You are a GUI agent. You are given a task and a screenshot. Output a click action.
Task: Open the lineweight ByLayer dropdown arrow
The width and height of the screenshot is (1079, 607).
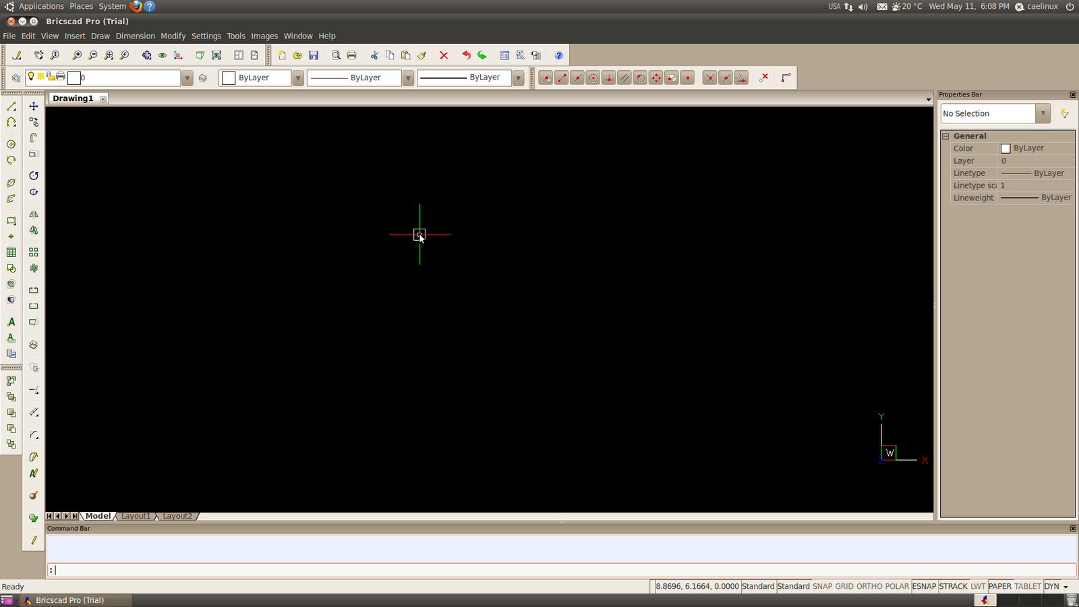point(518,78)
